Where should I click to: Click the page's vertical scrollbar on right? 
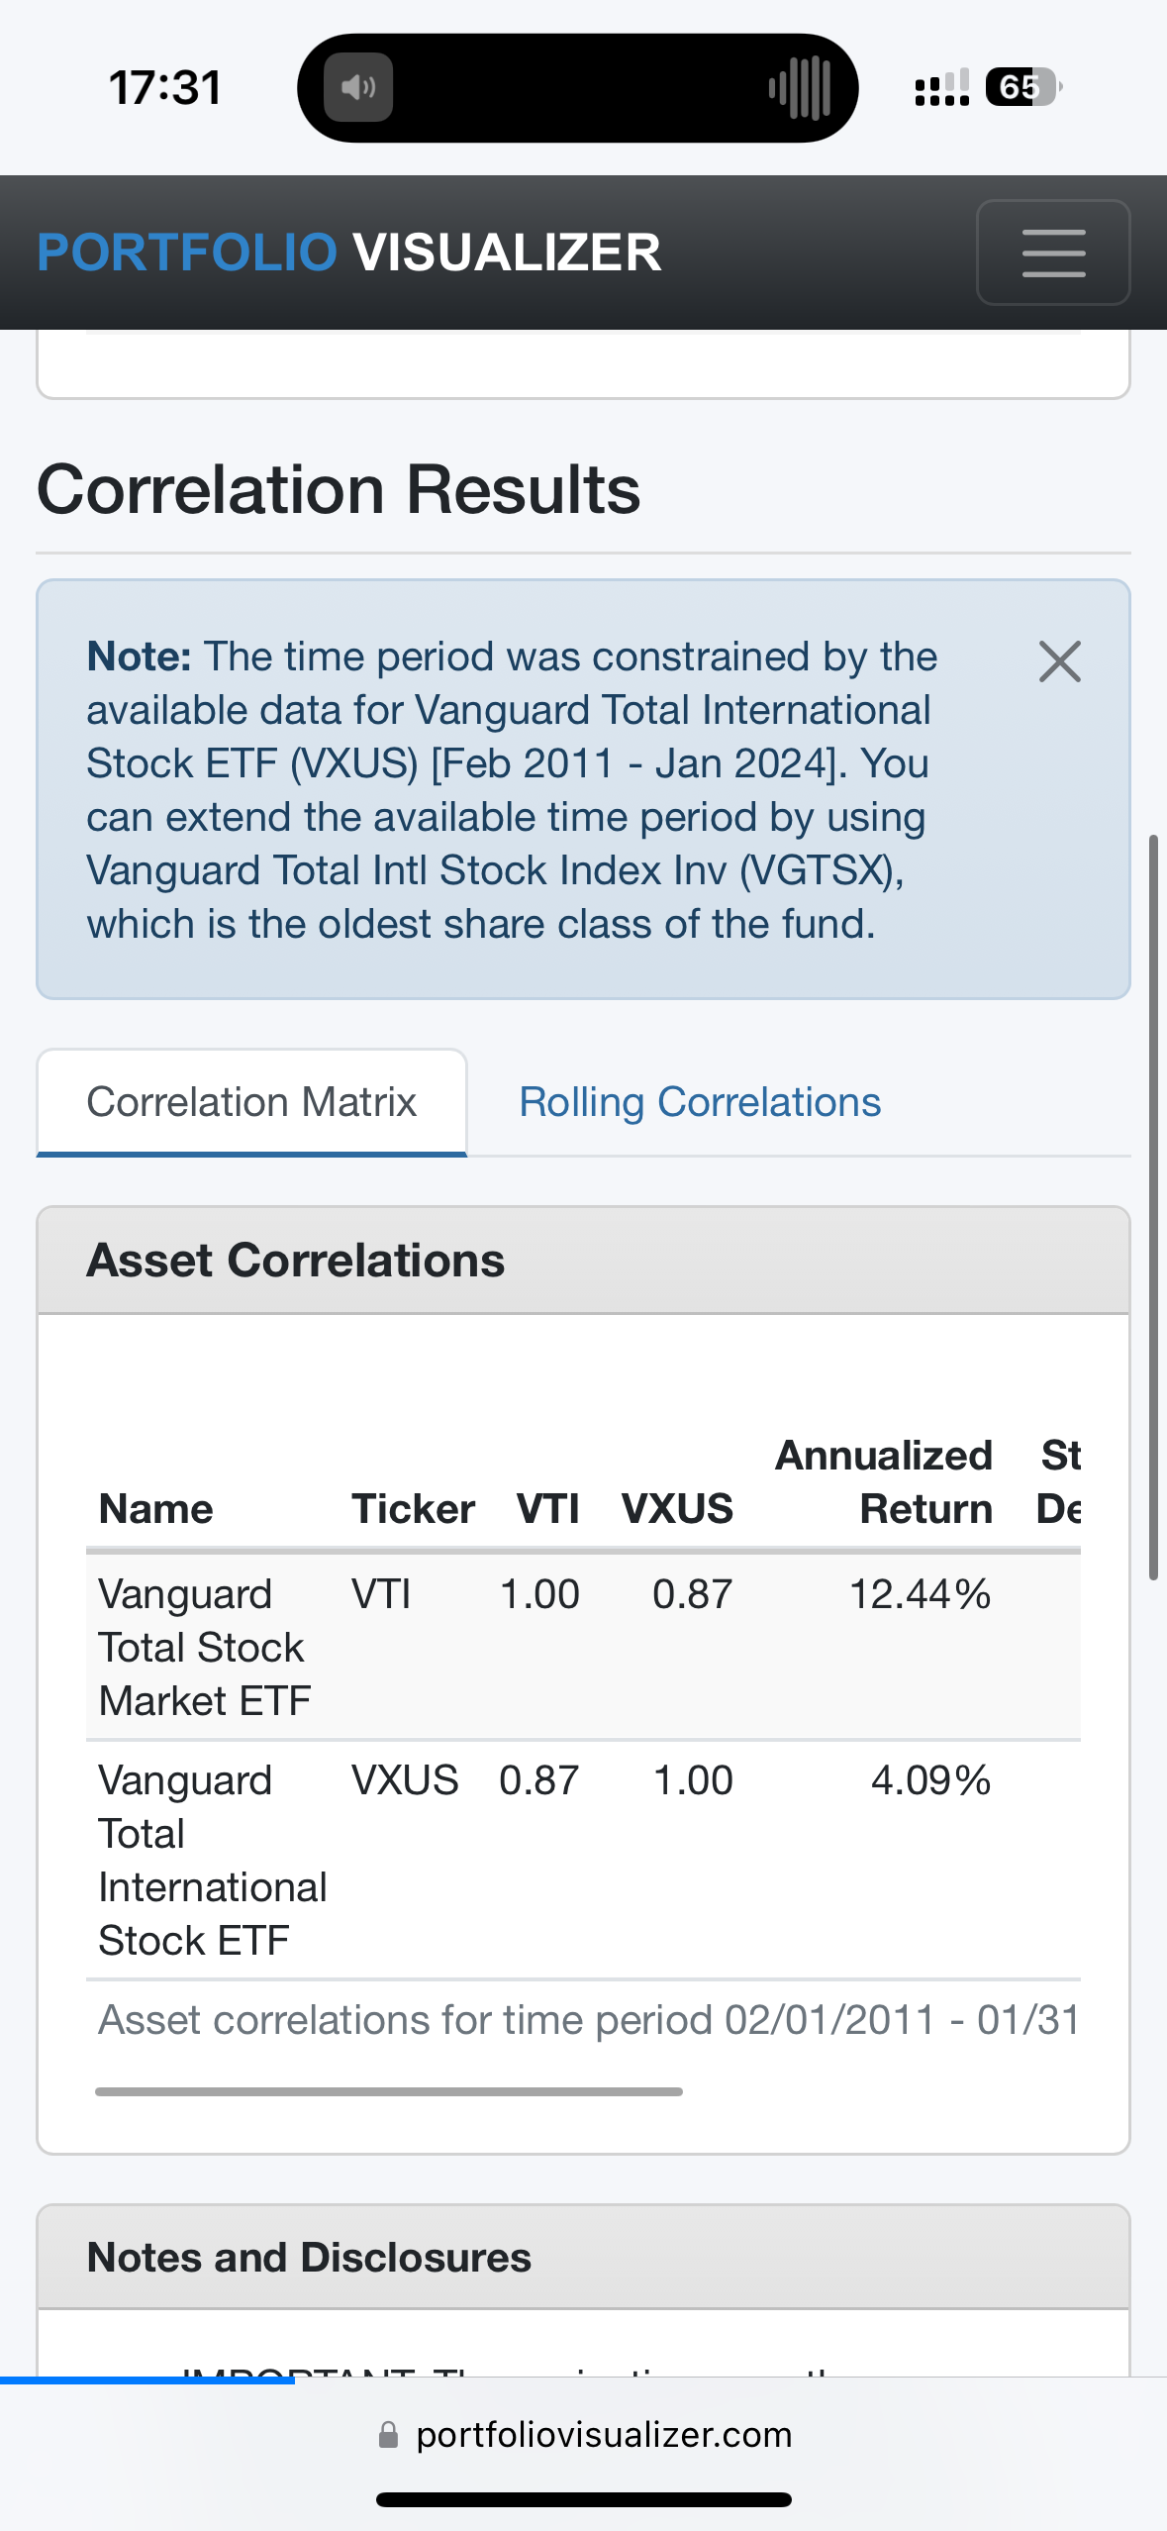pos(1153,1206)
